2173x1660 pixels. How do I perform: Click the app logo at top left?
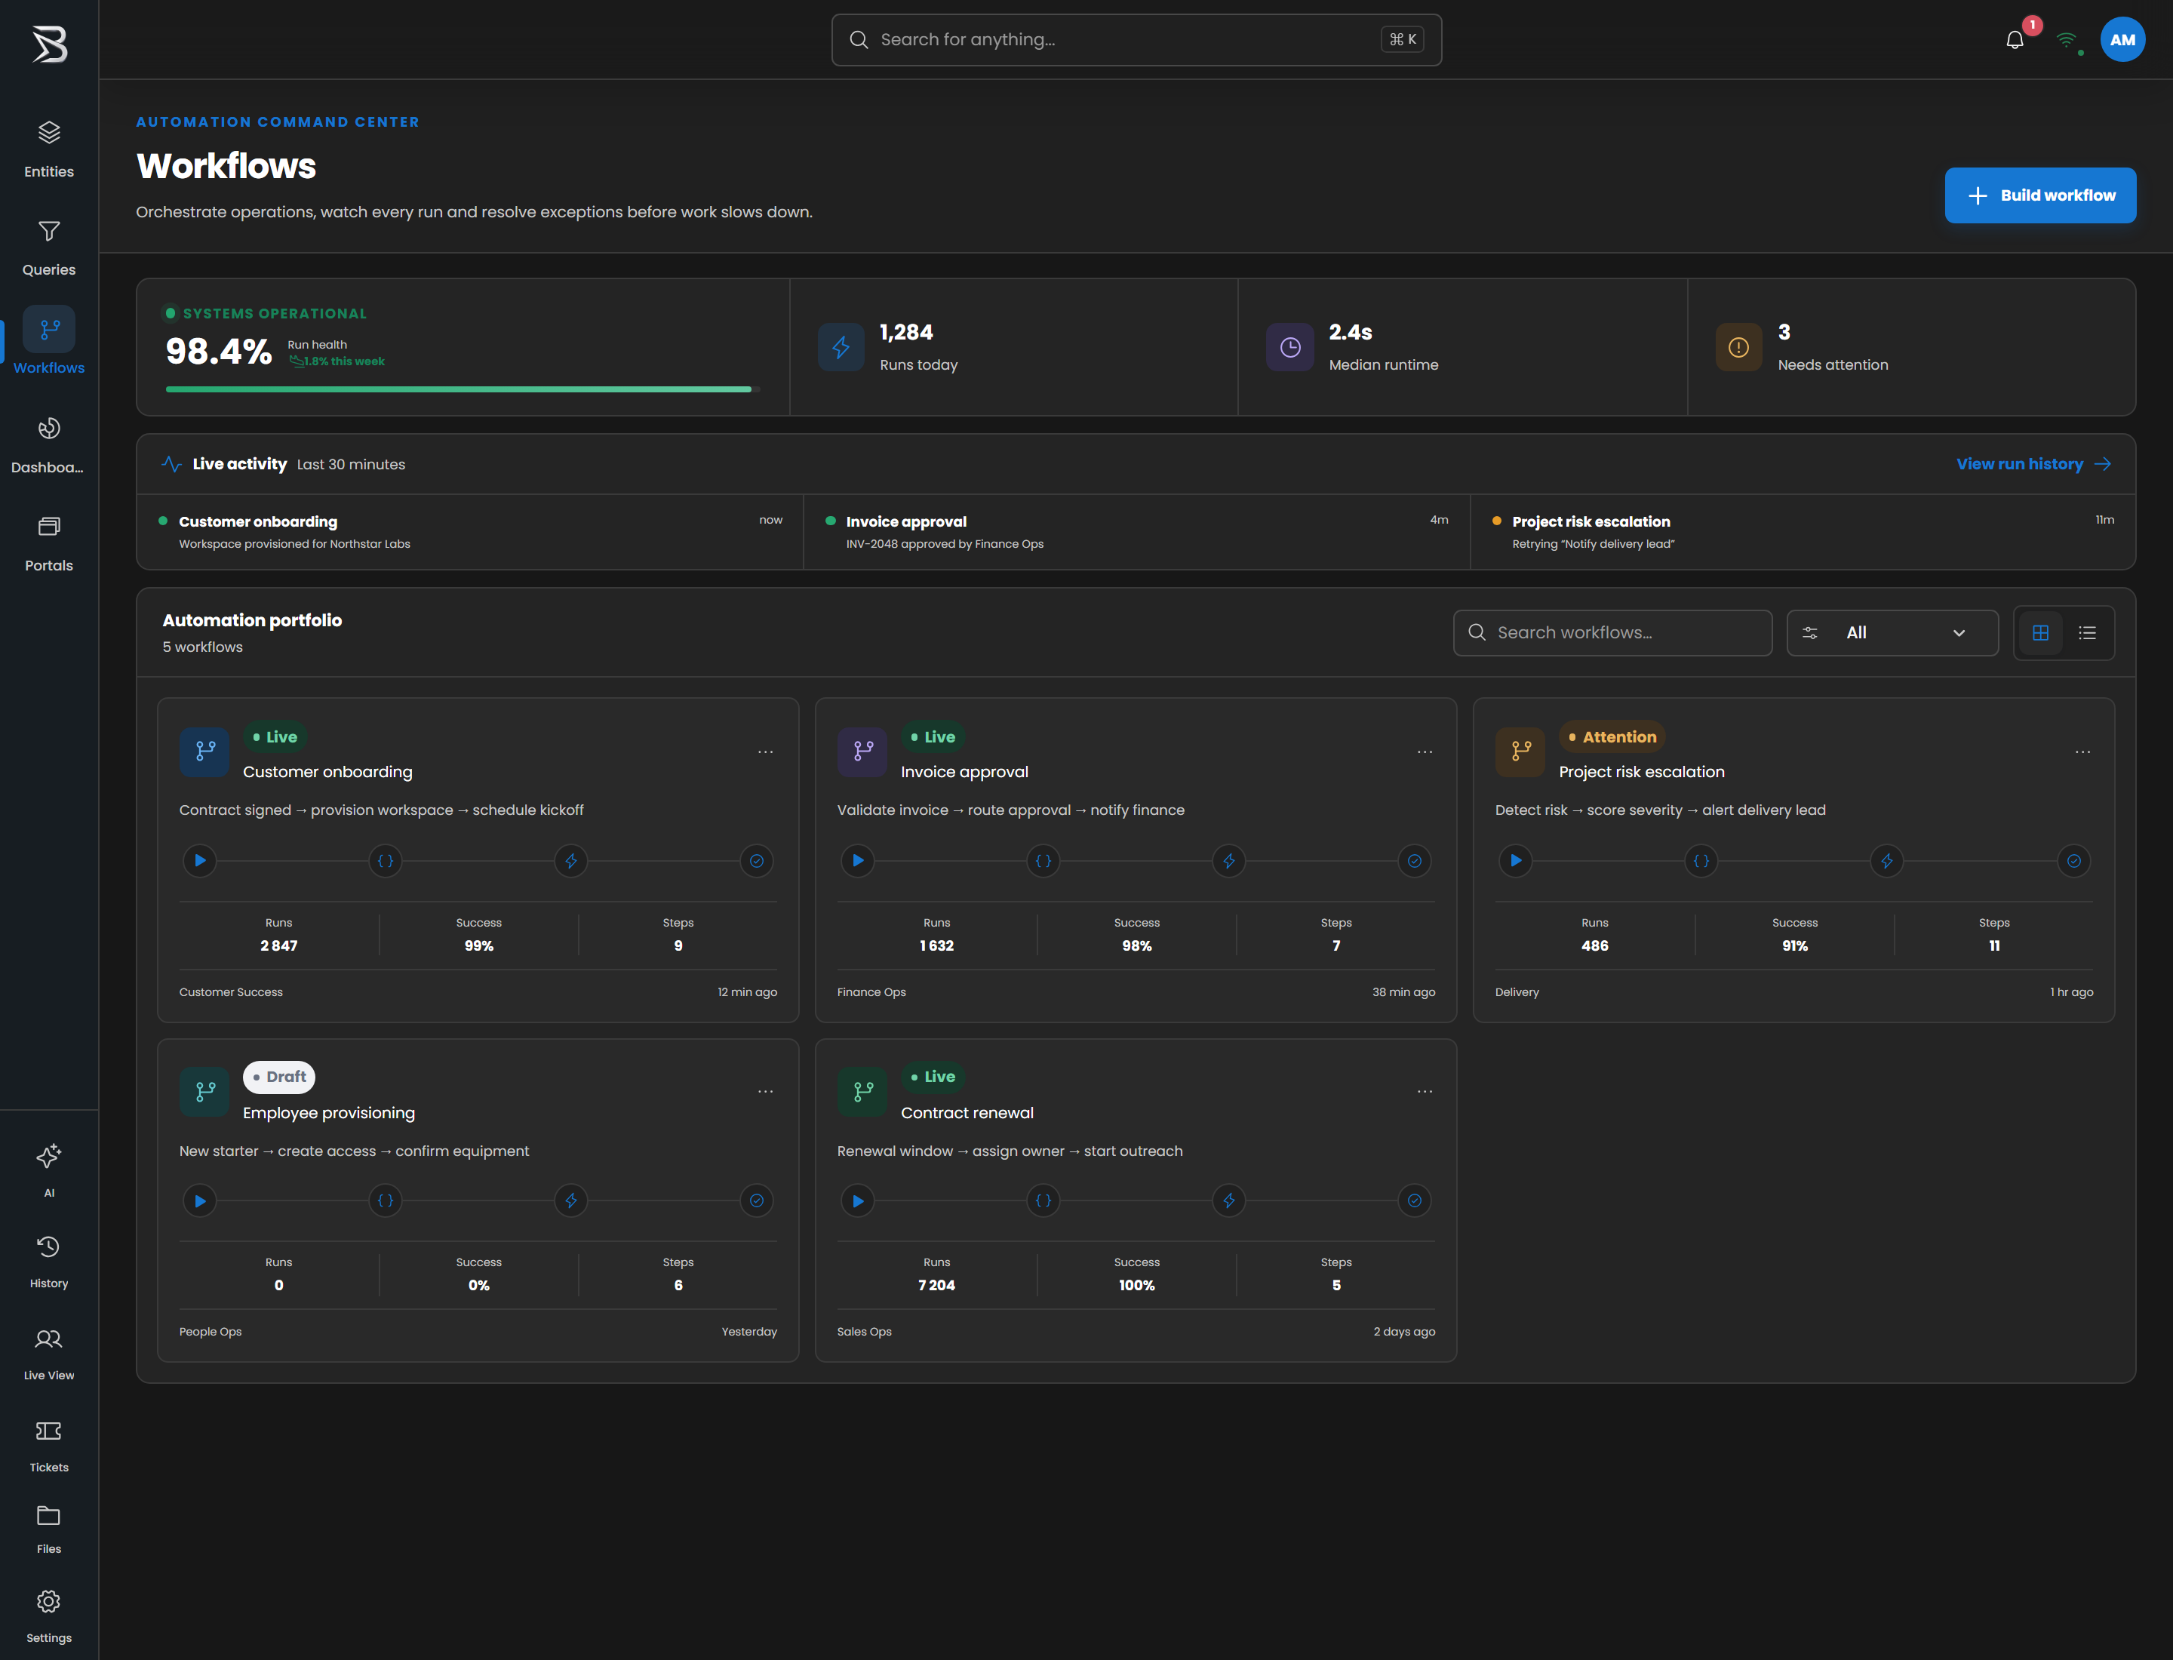click(48, 44)
